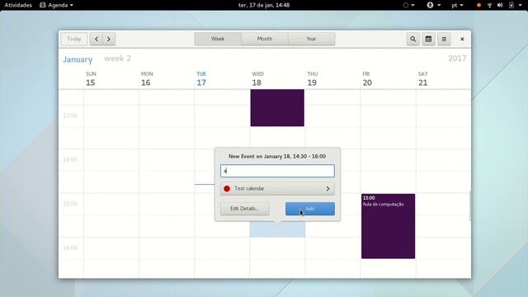The height and width of the screenshot is (297, 528).
Task: Click the circular indicator menu in top bar
Action: 409,5
